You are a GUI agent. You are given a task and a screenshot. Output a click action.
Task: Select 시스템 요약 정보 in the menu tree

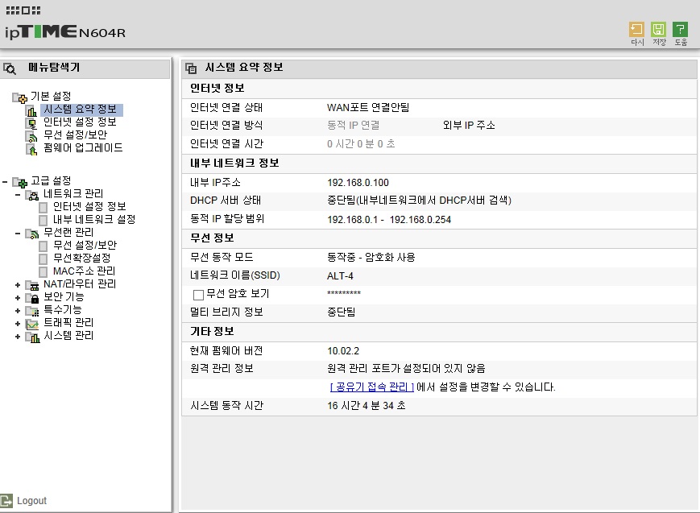pos(81,110)
